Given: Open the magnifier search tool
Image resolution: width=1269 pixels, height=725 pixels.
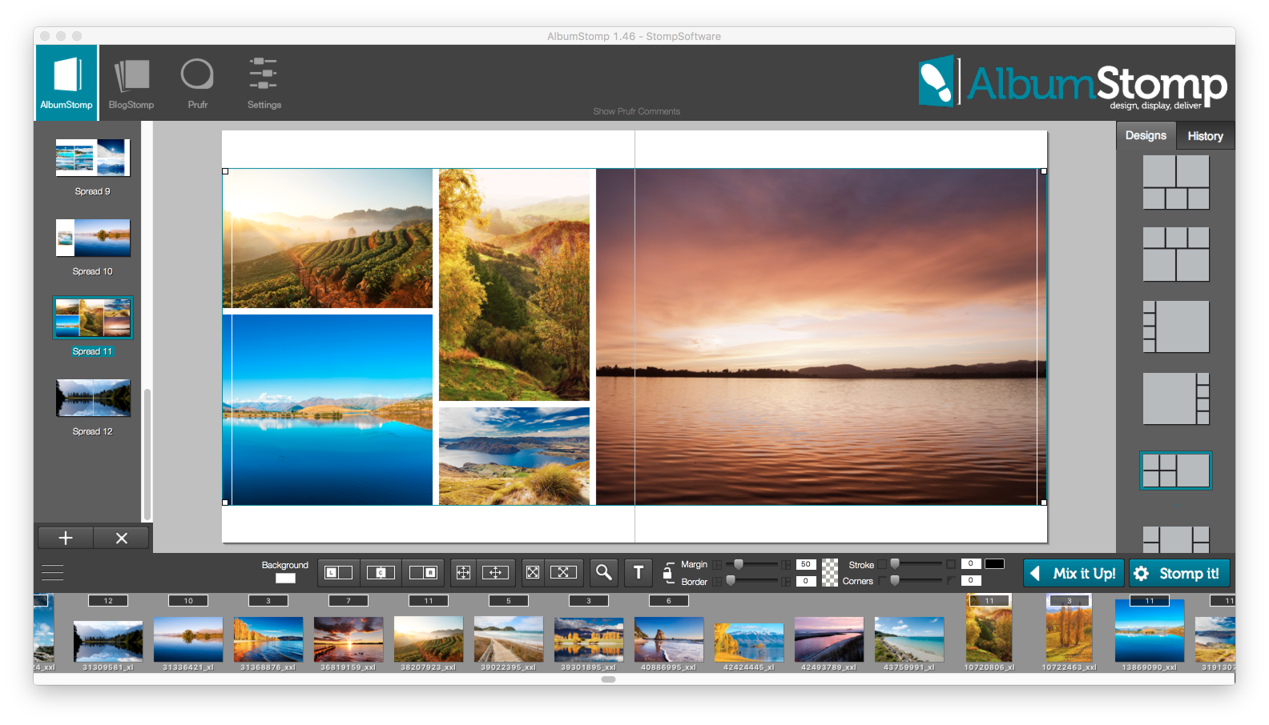Looking at the screenshot, I should pos(604,572).
